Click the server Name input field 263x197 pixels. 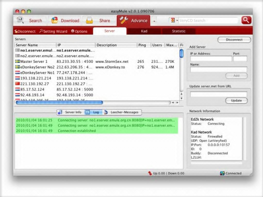pyautogui.click(x=219, y=69)
